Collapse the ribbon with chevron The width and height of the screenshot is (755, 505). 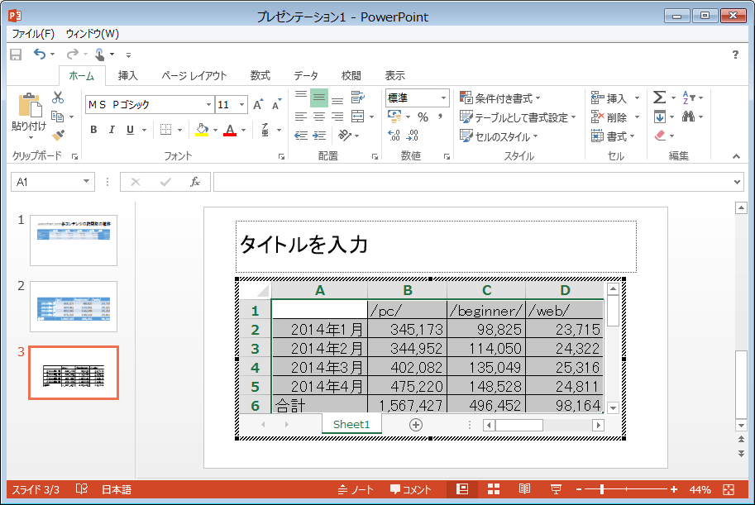click(736, 156)
